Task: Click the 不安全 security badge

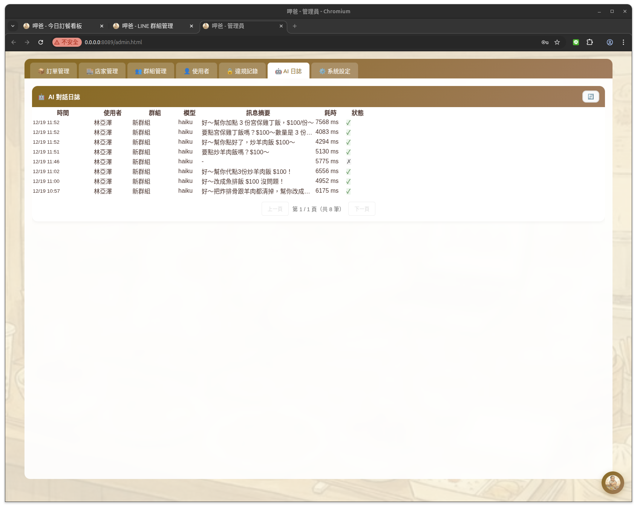Action: coord(67,42)
